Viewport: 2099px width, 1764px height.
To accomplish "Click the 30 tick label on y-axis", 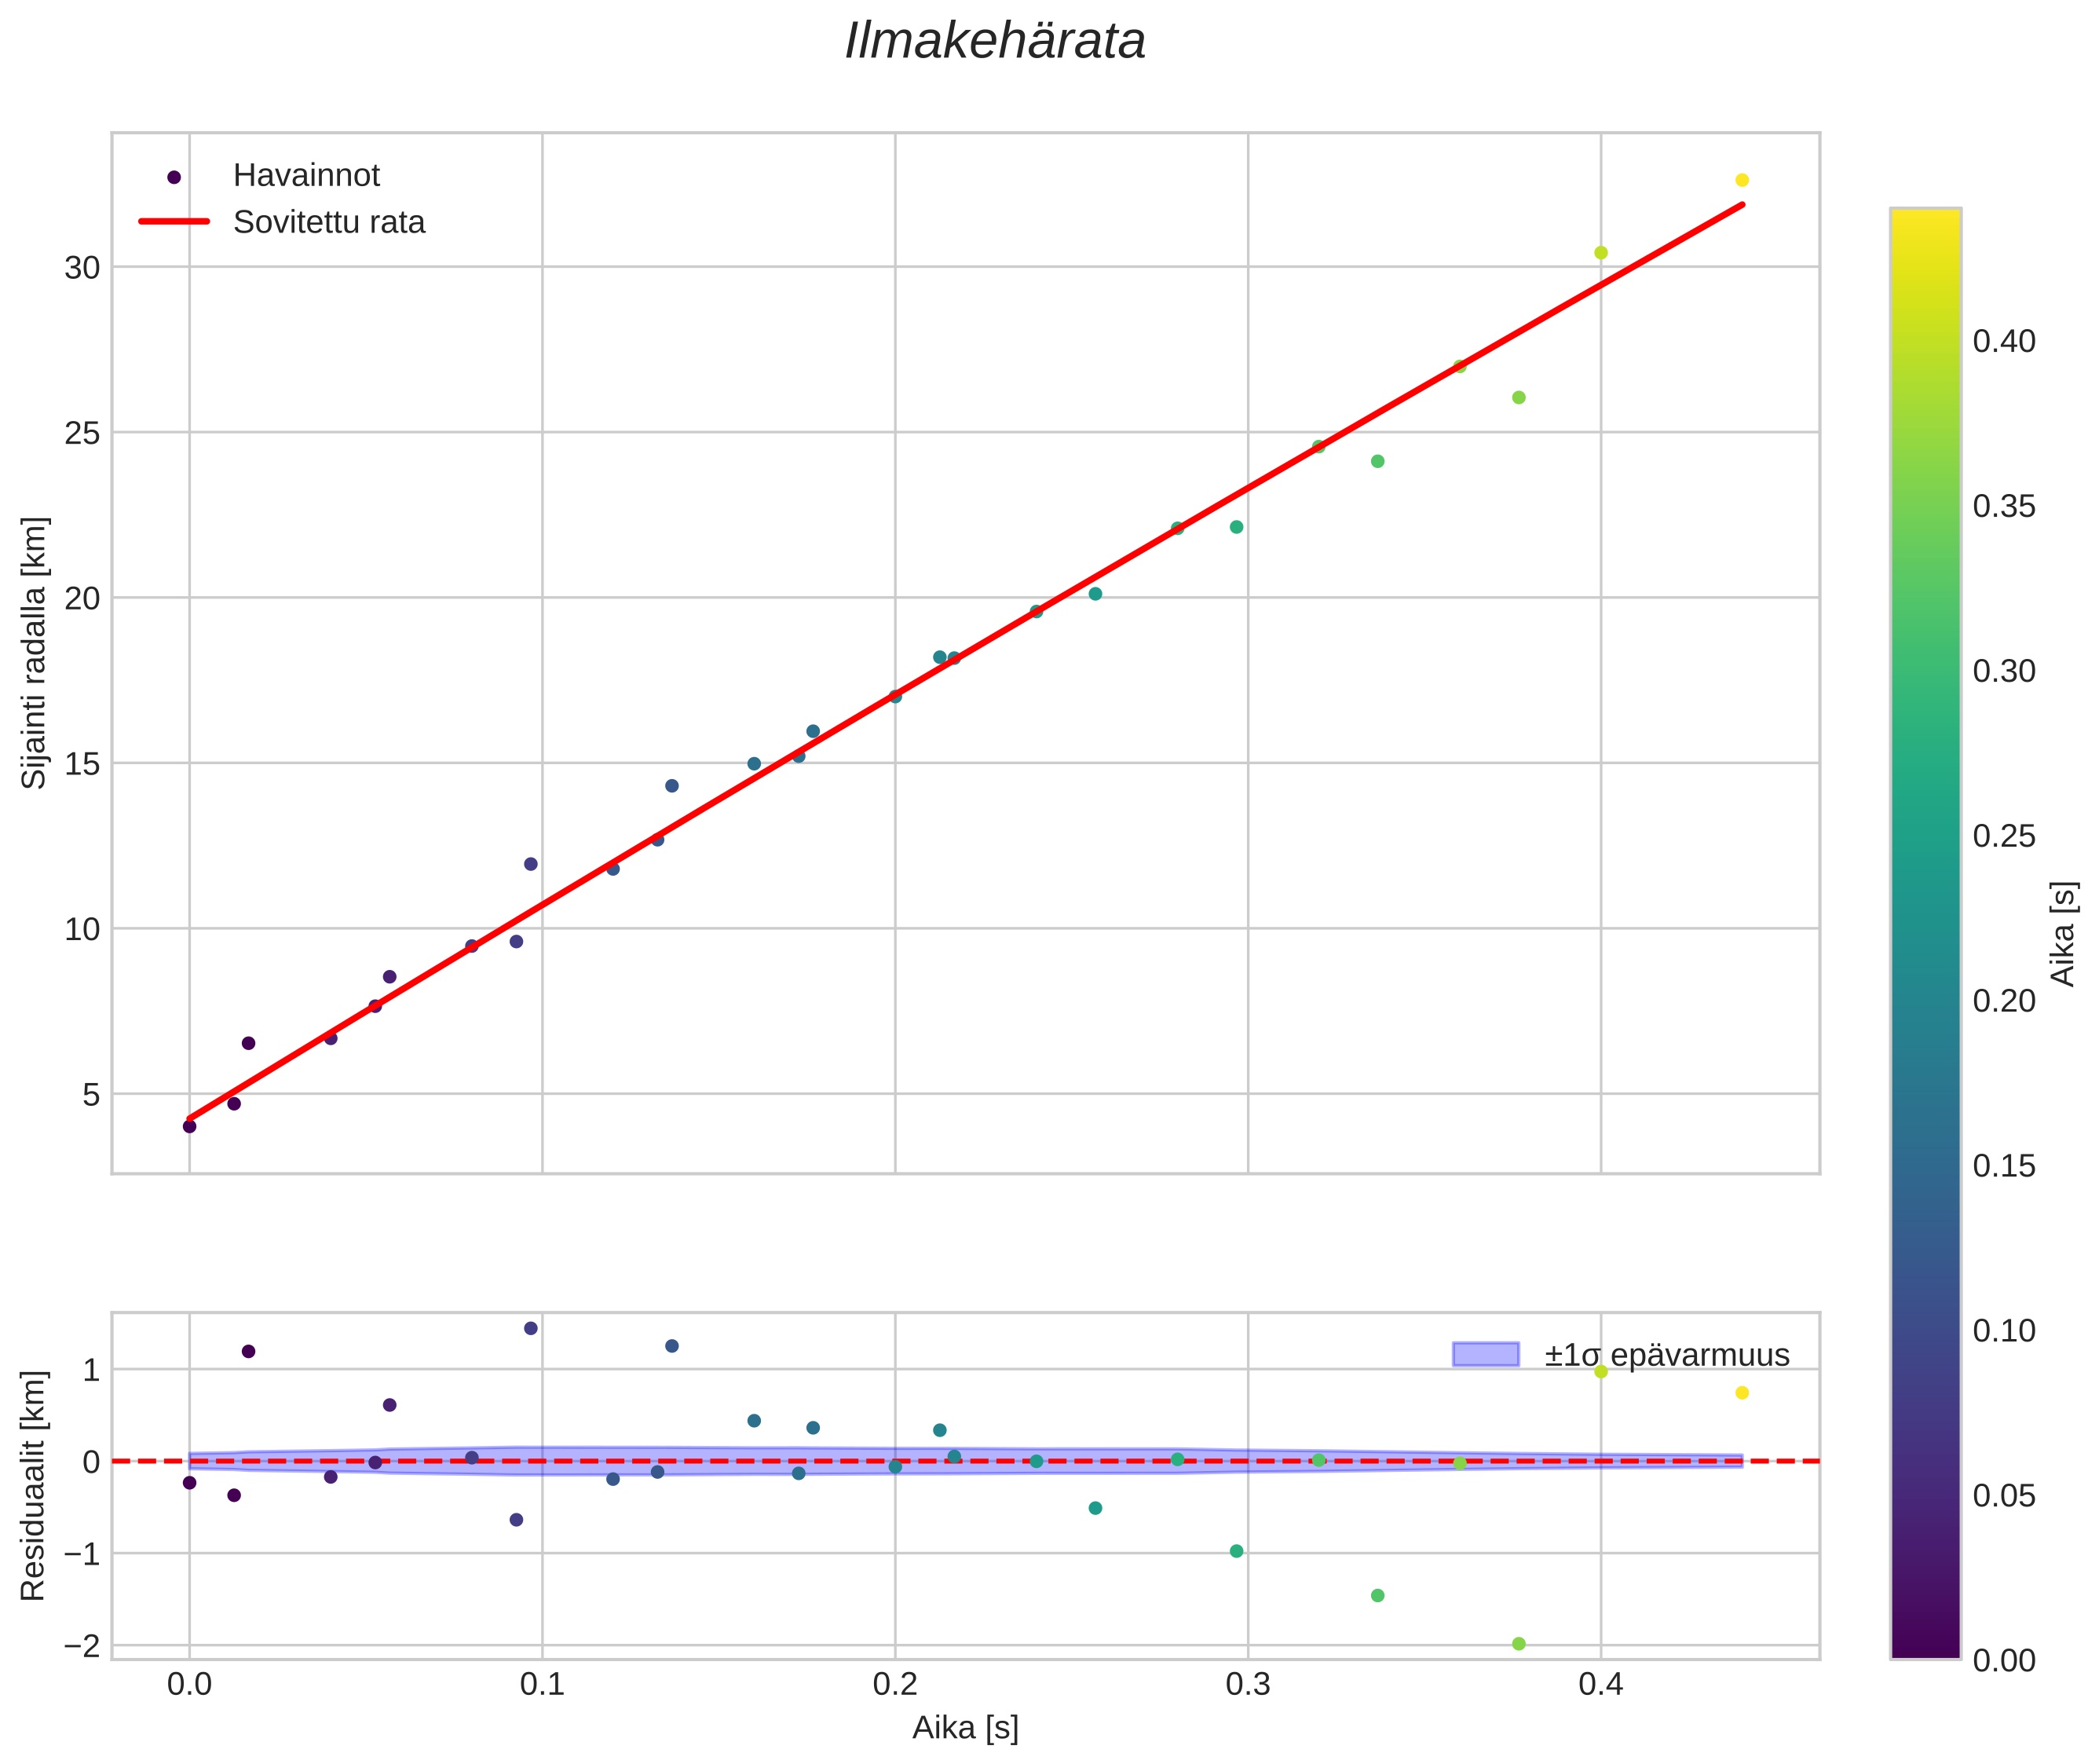I will coord(82,268).
